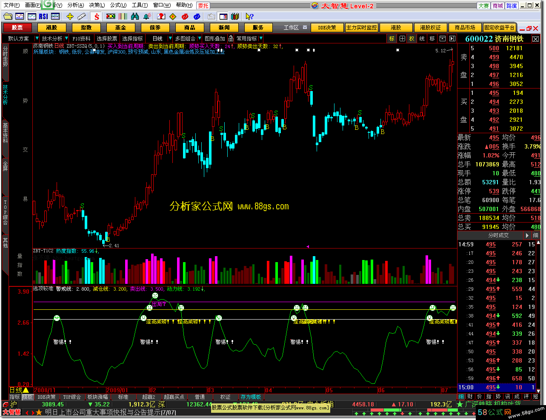Expand the 技术分析 dropdown arrow

click(x=67, y=39)
